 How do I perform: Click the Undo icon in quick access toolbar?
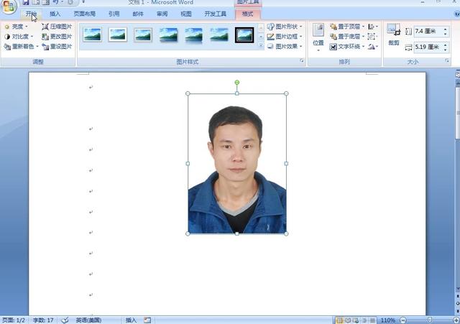[x=56, y=3]
